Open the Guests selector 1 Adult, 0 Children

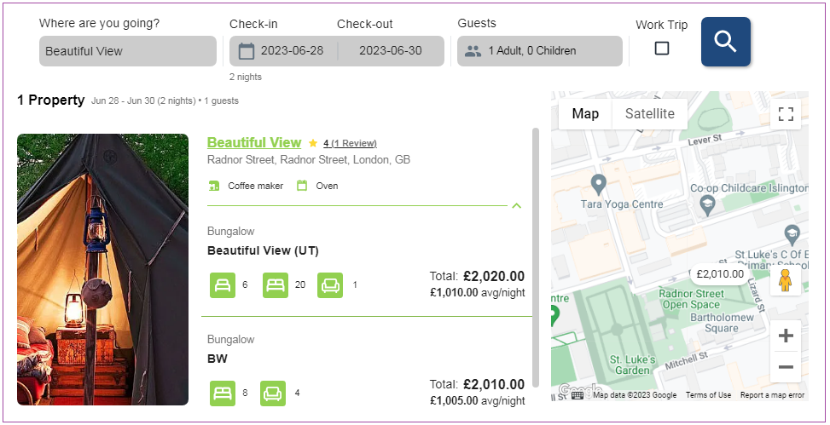(540, 51)
